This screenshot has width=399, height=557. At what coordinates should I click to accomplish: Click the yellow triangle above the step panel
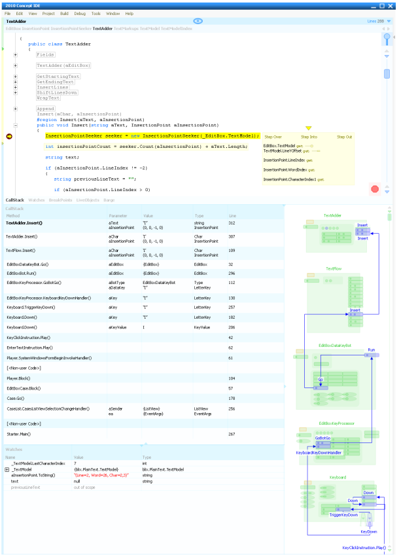coord(309,128)
